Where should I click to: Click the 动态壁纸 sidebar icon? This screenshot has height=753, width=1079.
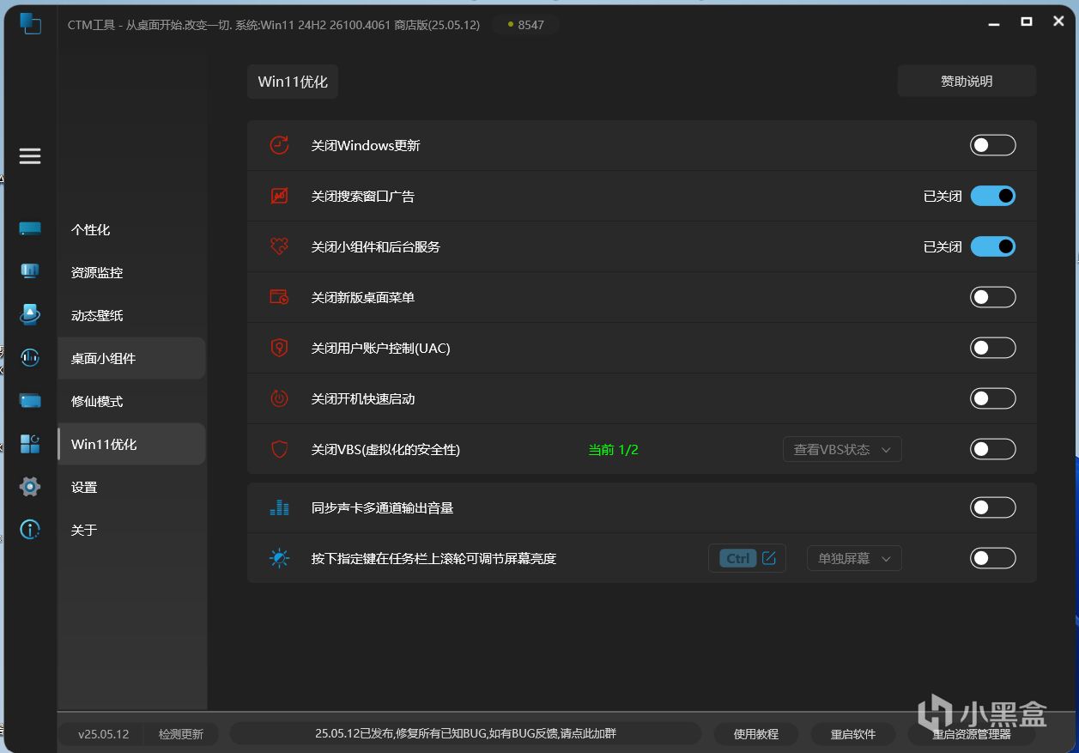[x=30, y=314]
